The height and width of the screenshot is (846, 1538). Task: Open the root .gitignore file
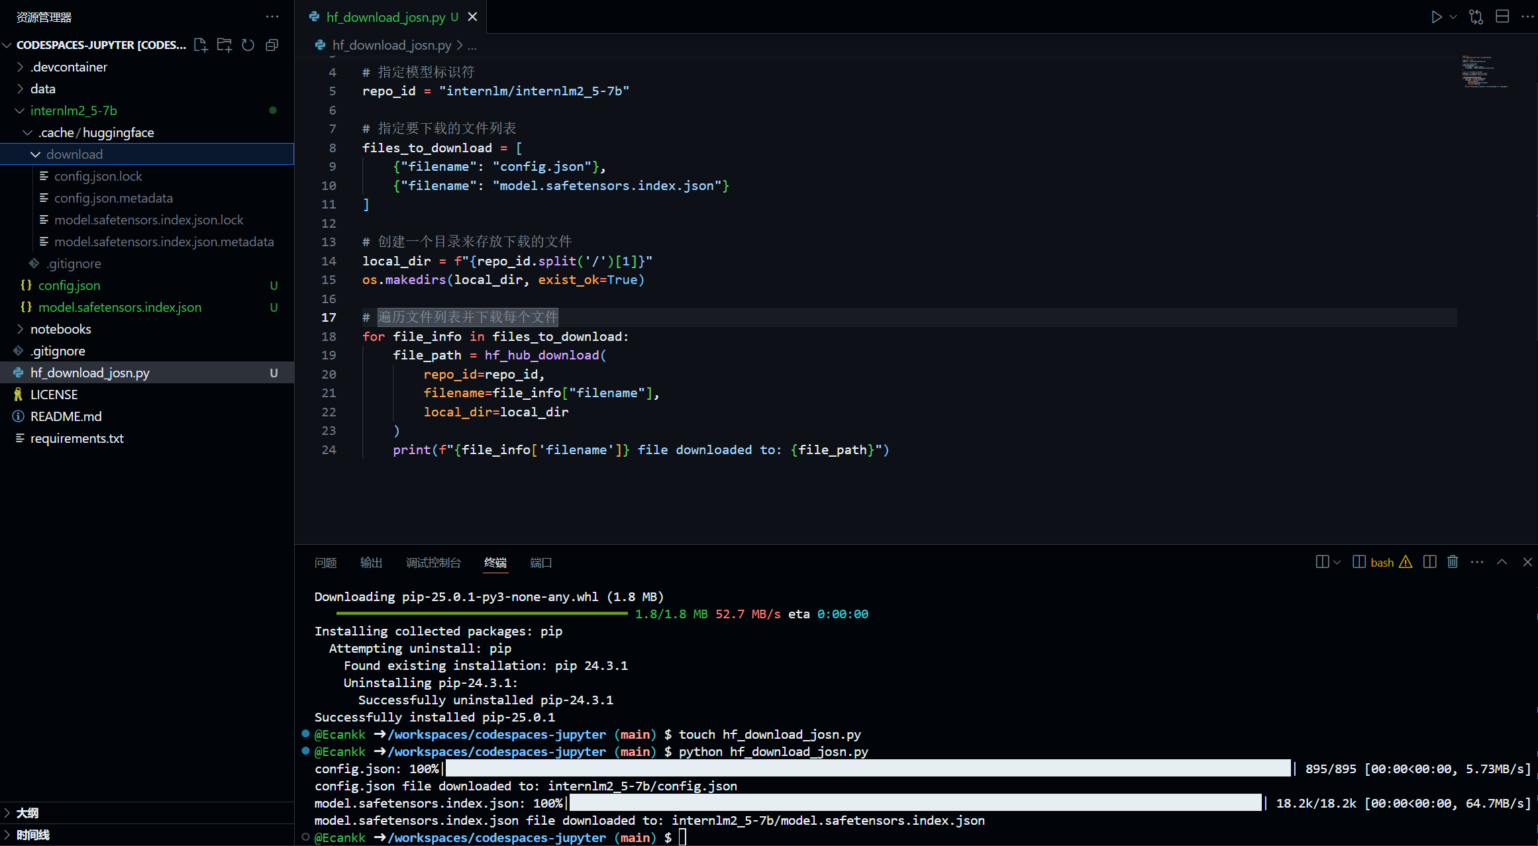147,351
